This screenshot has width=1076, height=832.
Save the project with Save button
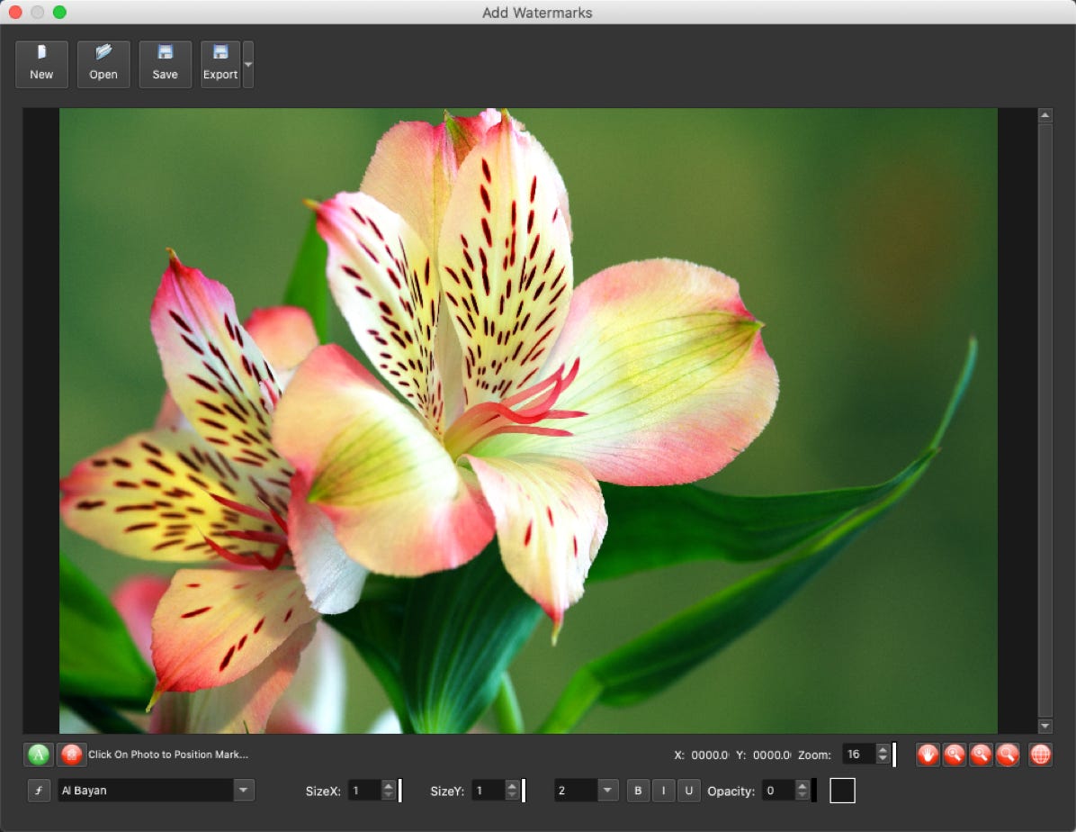pyautogui.click(x=166, y=64)
